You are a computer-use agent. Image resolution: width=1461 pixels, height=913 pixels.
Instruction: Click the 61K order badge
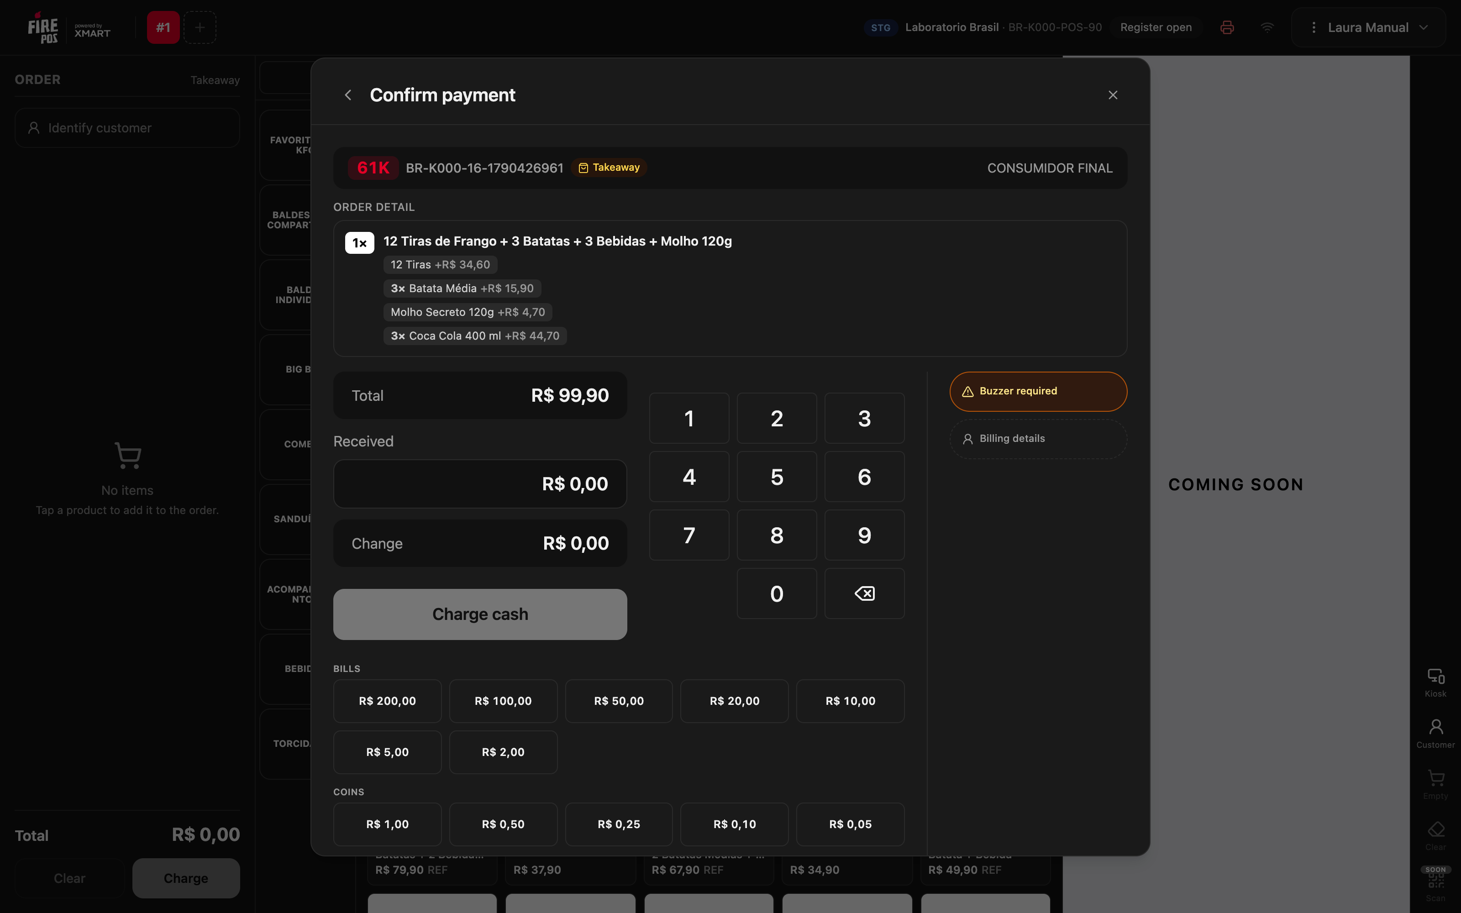tap(373, 168)
